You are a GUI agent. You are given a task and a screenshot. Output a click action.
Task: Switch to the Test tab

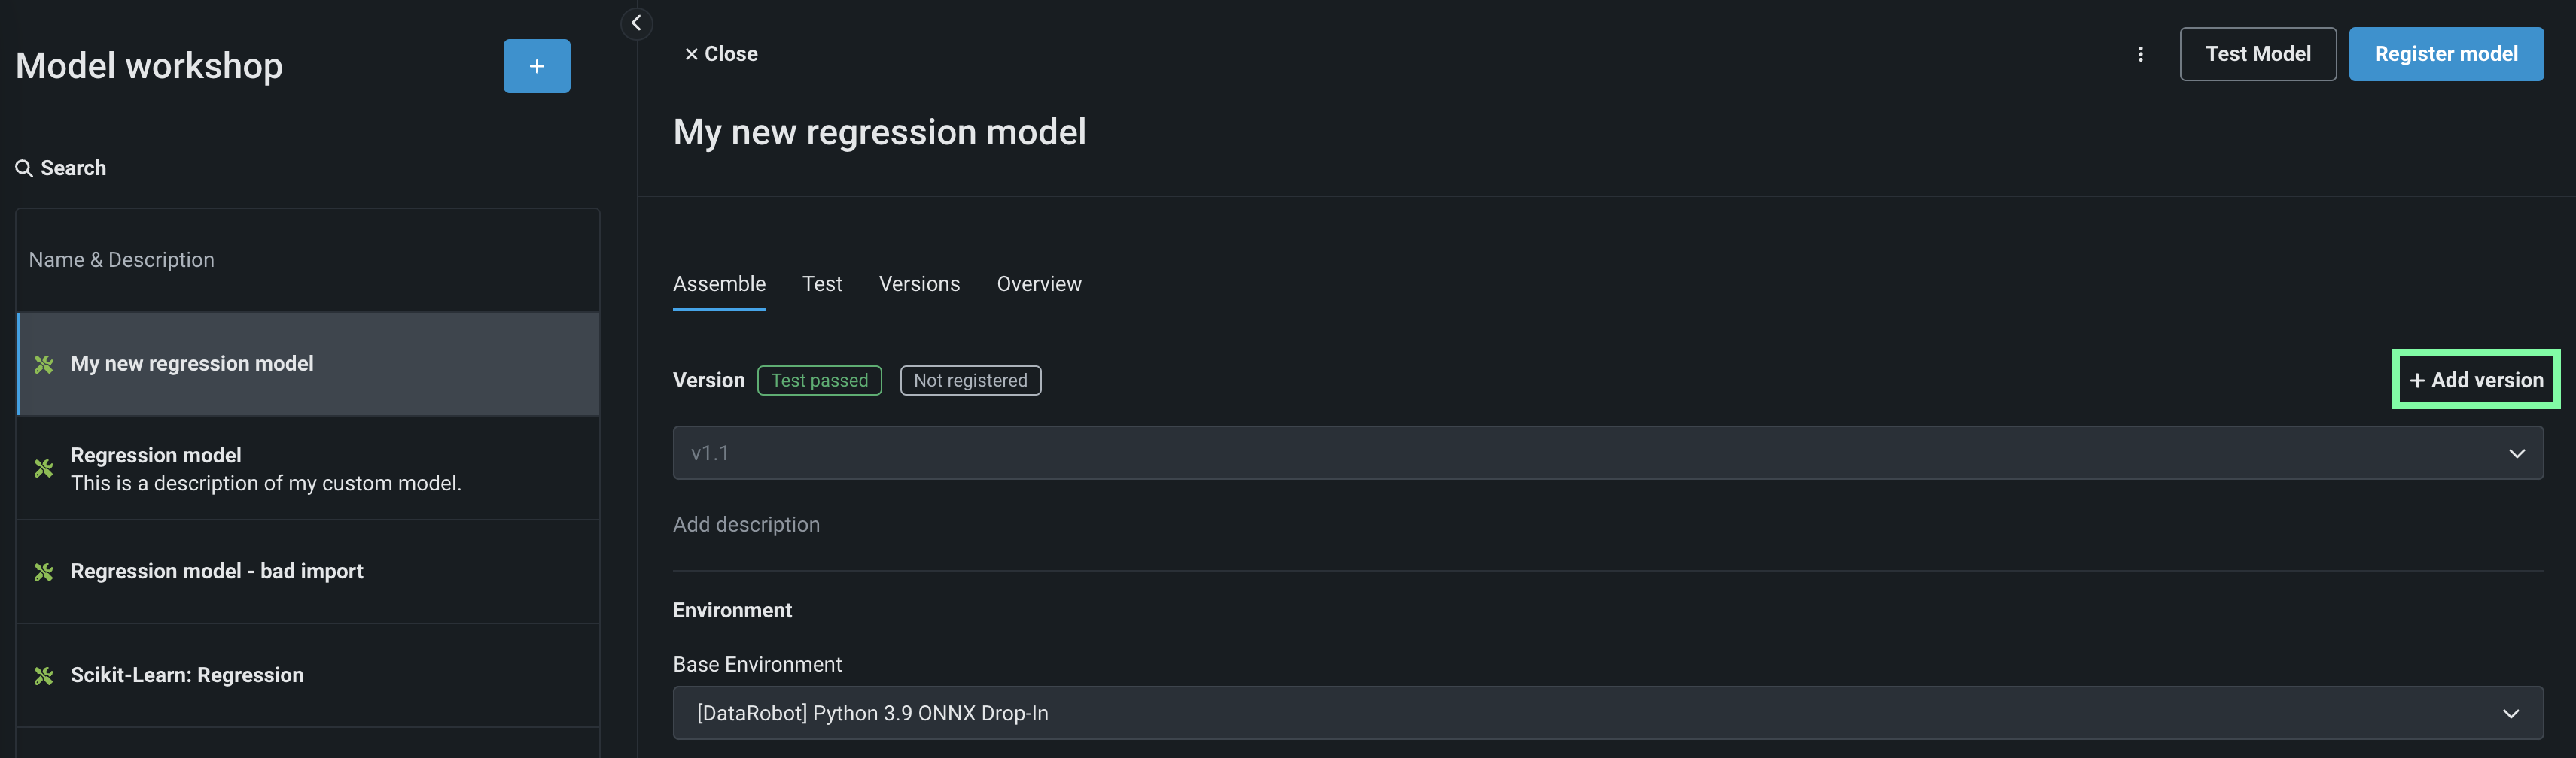(822, 283)
